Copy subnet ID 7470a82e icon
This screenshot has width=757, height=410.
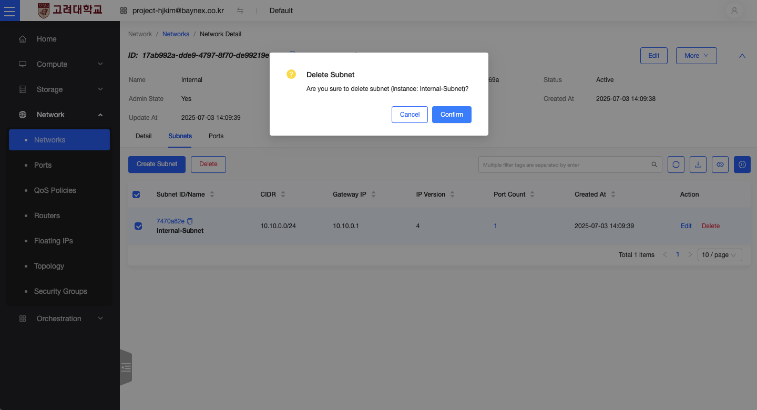190,221
